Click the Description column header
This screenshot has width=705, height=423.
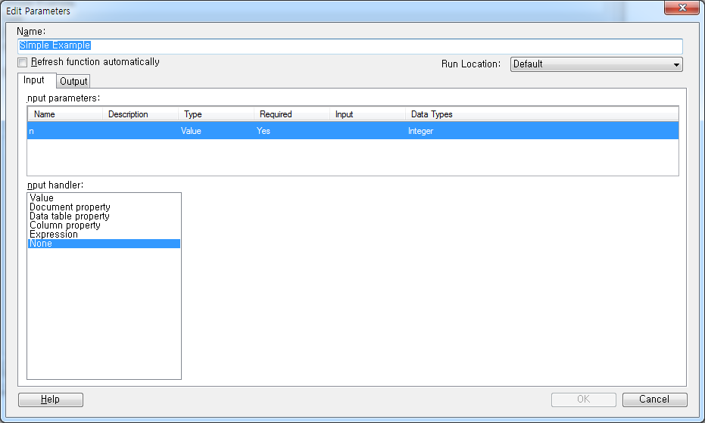(140, 114)
